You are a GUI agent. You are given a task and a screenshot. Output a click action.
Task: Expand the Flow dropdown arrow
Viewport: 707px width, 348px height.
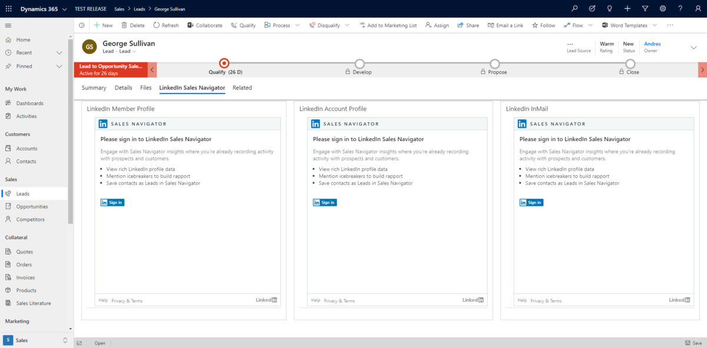pyautogui.click(x=590, y=25)
